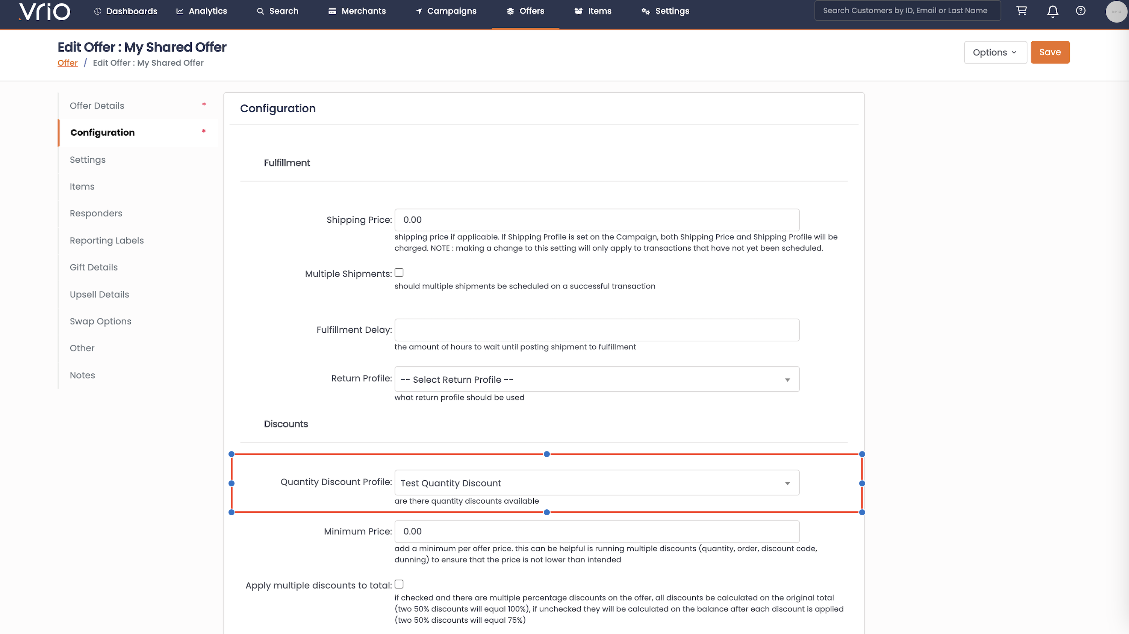Click the Vrio logo
Screen dimensions: 1129x634
44,11
